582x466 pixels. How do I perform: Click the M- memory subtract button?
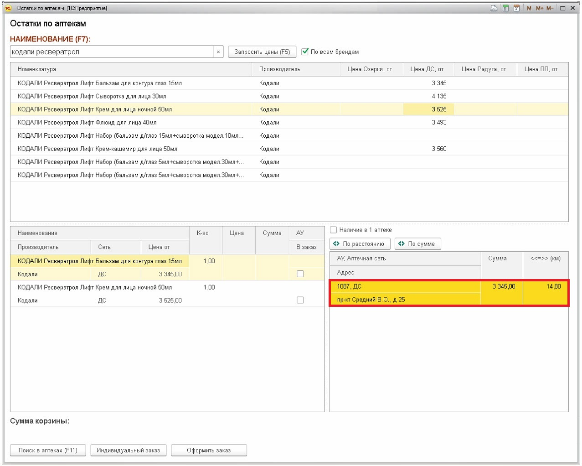(x=550, y=8)
